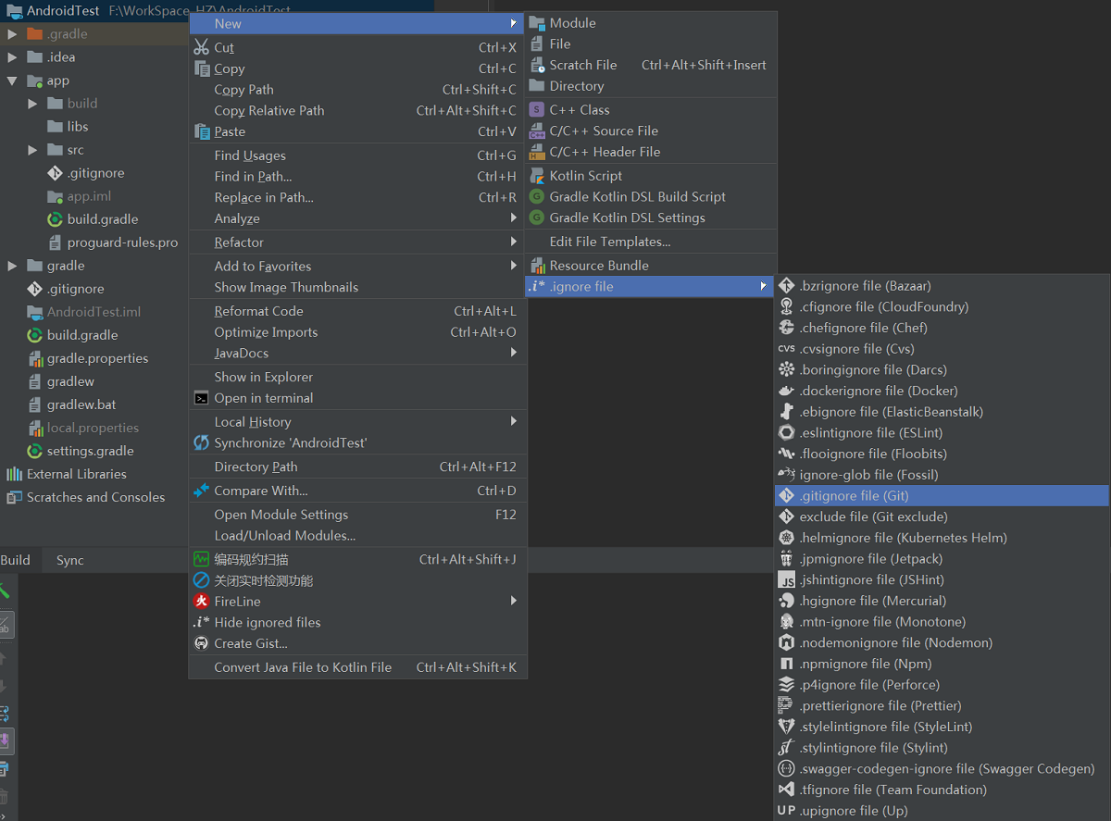Choose Open Module Settings
1111x821 pixels.
[x=357, y=515]
